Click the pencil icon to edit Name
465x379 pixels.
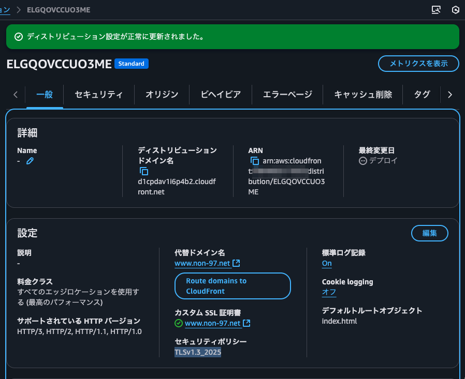(30, 161)
